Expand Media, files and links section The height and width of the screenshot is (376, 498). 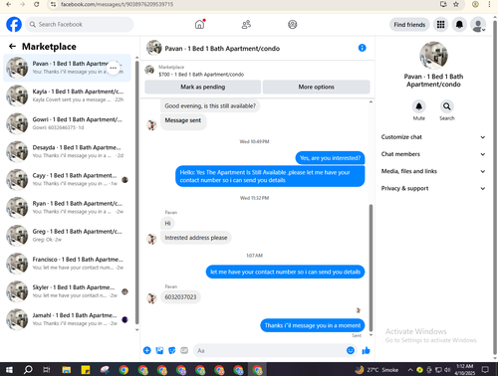click(x=433, y=171)
